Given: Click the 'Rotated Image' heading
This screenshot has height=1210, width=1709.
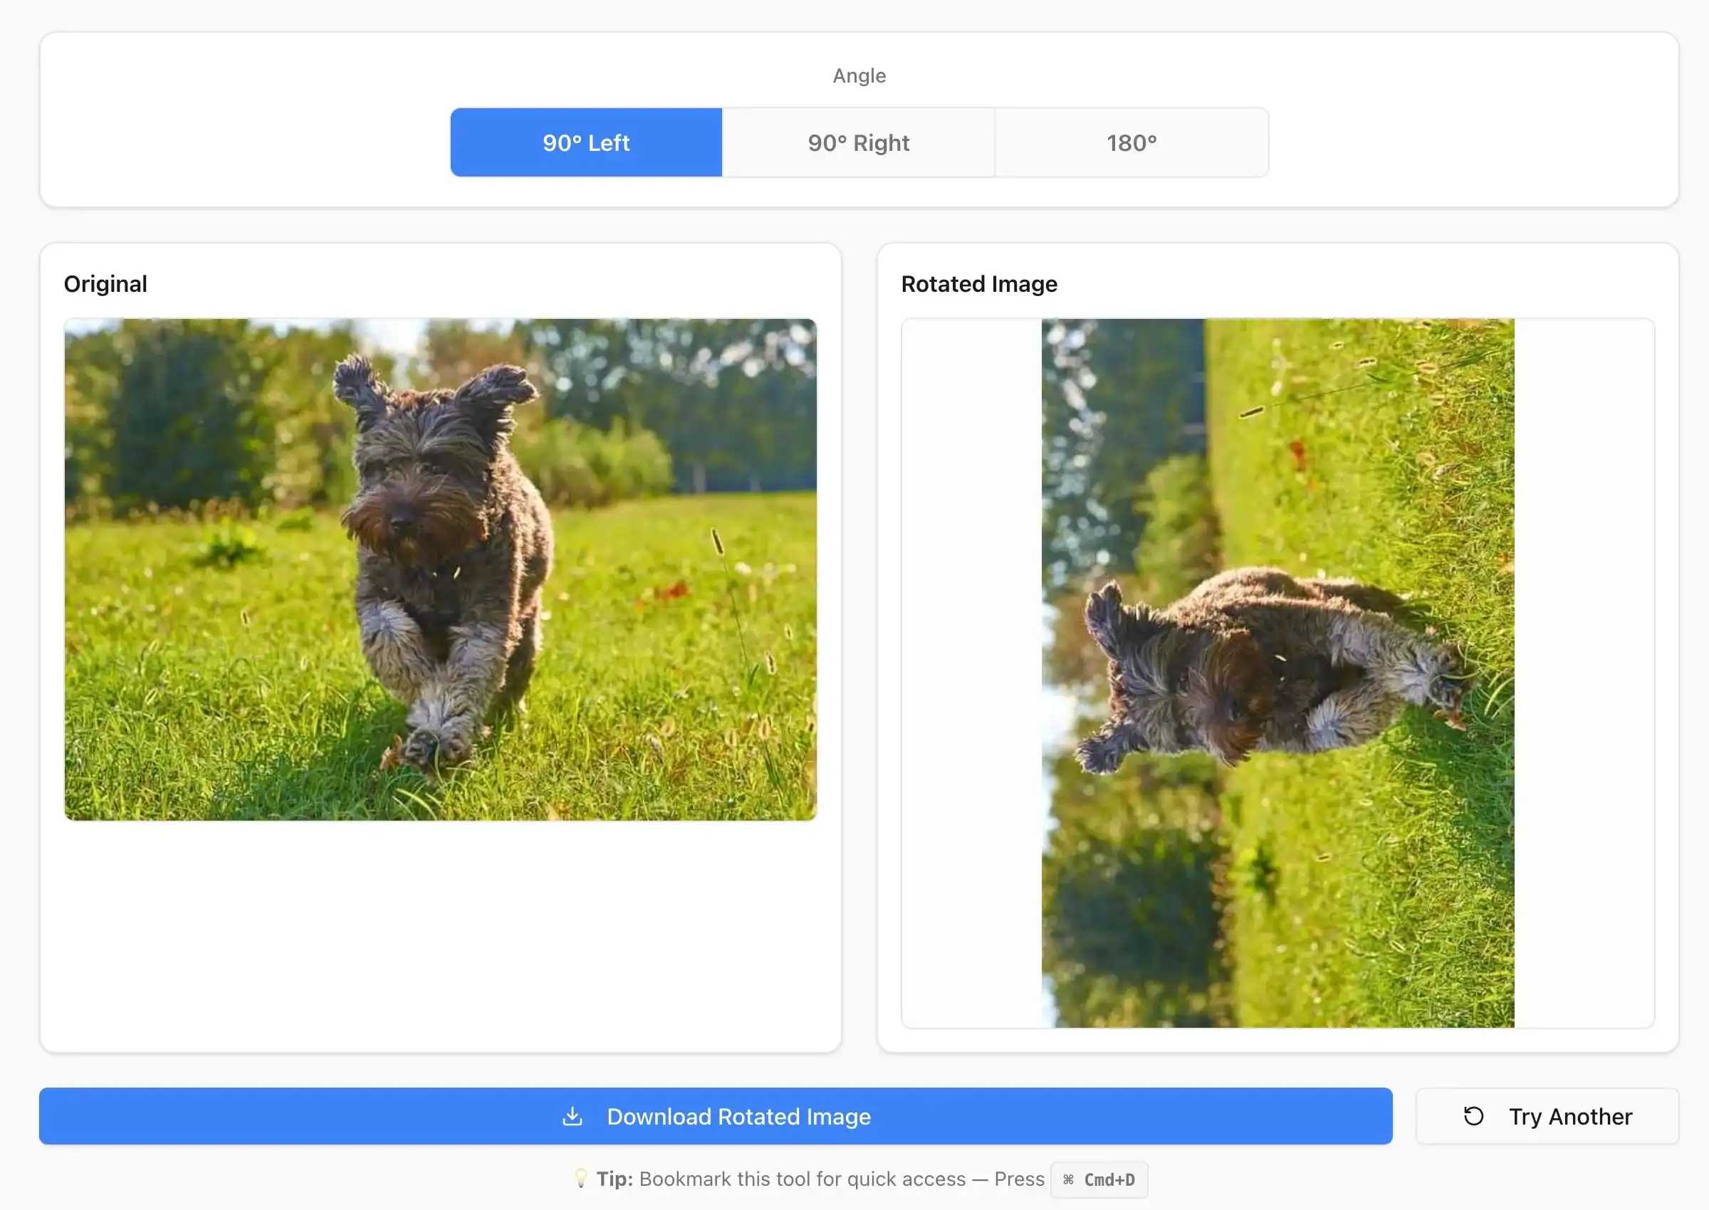Looking at the screenshot, I should pyautogui.click(x=978, y=284).
